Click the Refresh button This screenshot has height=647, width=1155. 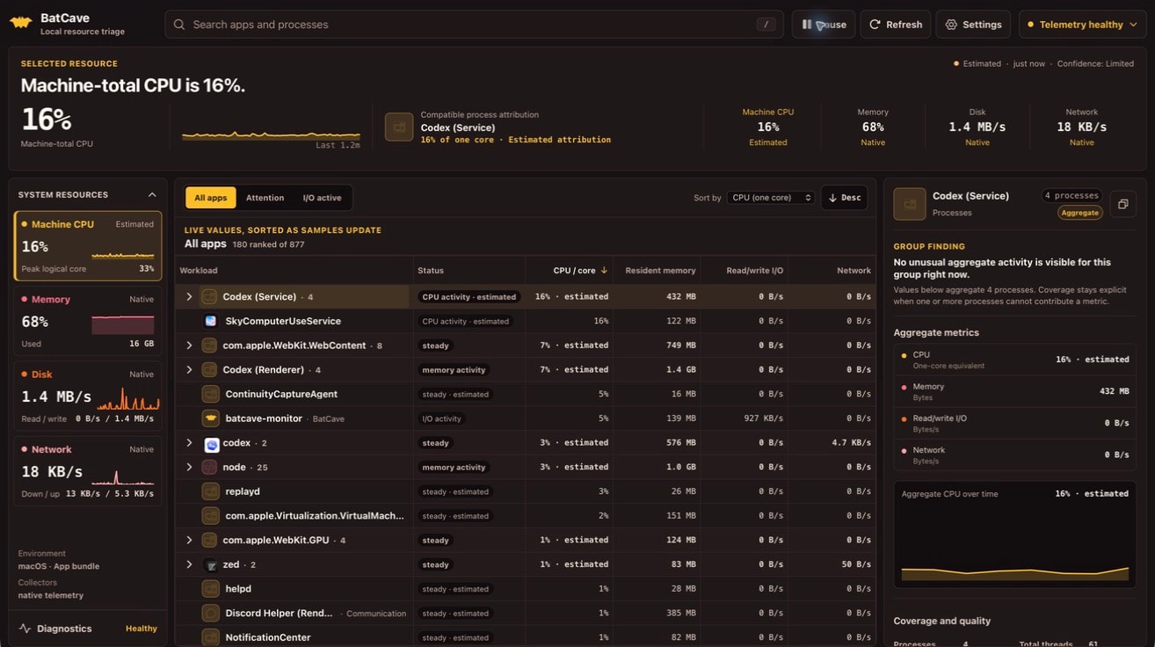(x=895, y=25)
